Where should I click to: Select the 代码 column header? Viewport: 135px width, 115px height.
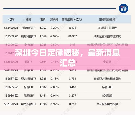pos(11,19)
